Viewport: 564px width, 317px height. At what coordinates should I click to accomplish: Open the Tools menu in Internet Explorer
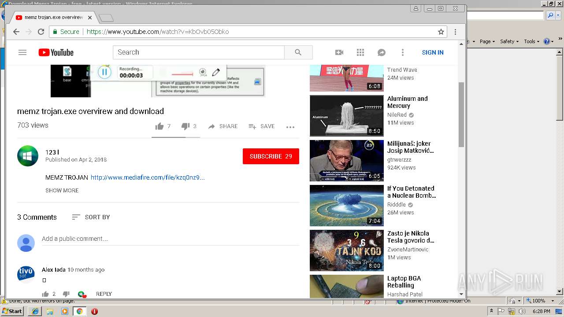tap(532, 41)
